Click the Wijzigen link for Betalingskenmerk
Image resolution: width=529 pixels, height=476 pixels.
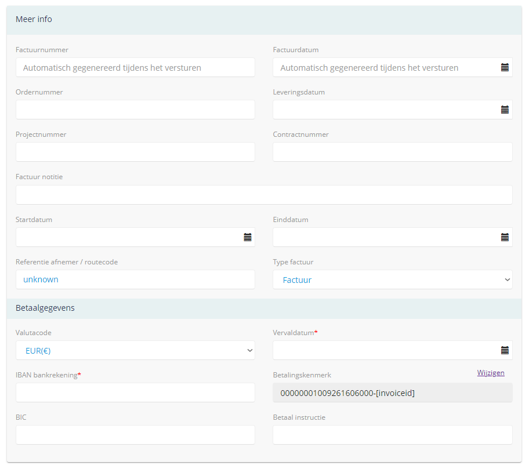[x=491, y=373]
